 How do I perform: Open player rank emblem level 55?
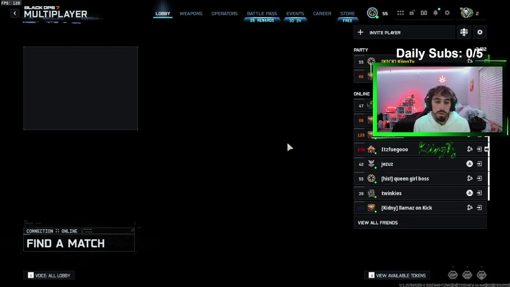pyautogui.click(x=372, y=13)
